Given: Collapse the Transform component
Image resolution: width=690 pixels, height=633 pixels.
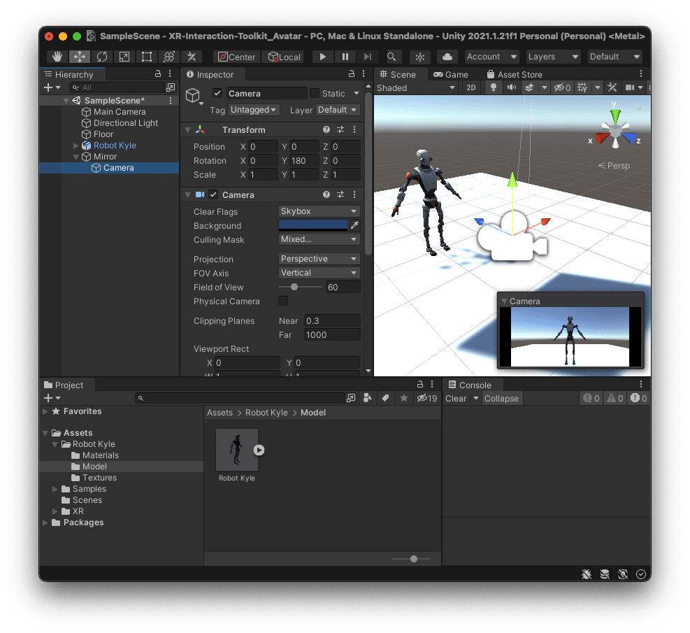Looking at the screenshot, I should (188, 130).
